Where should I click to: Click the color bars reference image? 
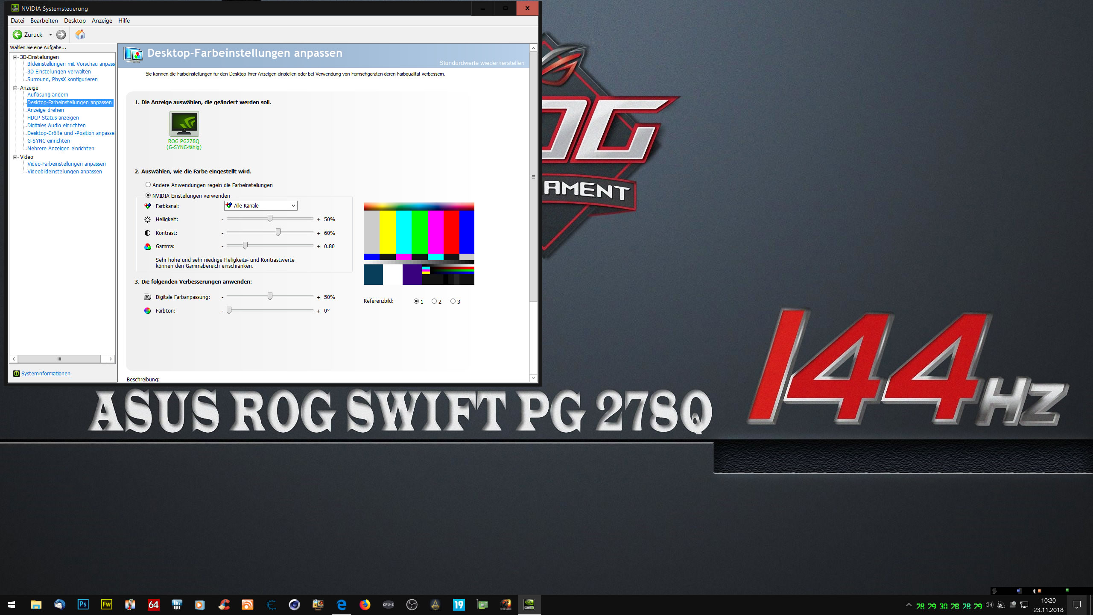419,244
